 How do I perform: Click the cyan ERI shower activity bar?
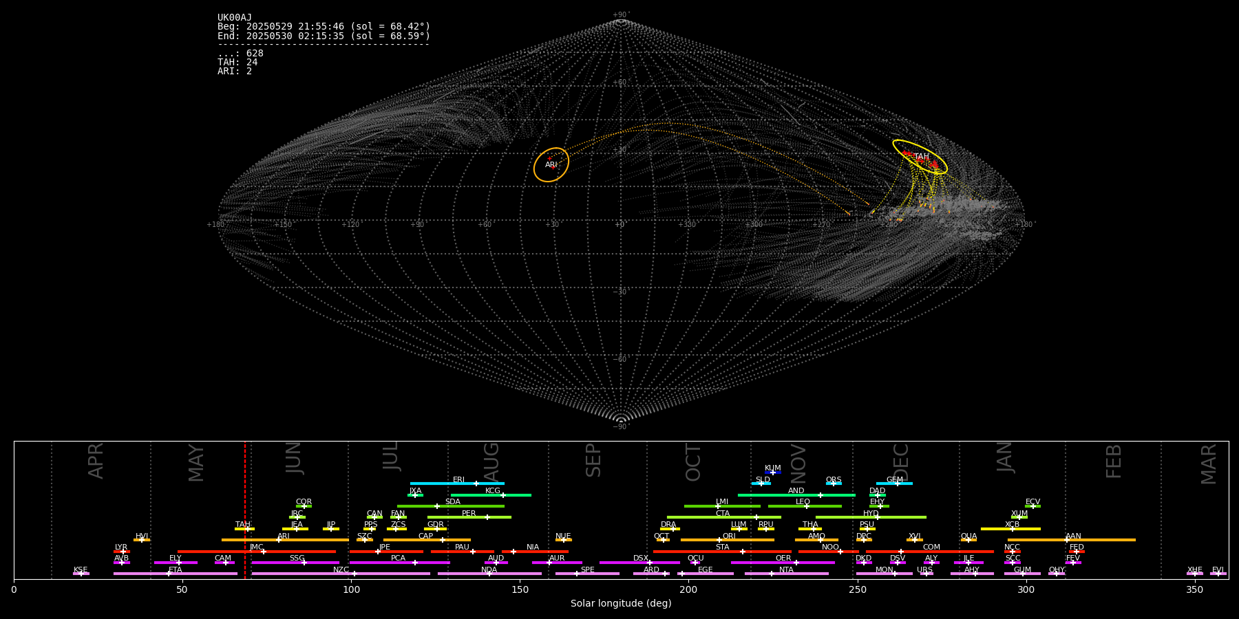457,484
